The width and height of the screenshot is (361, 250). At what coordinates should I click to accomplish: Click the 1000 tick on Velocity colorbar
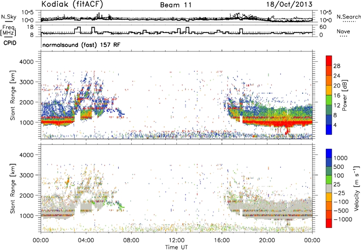(340, 158)
